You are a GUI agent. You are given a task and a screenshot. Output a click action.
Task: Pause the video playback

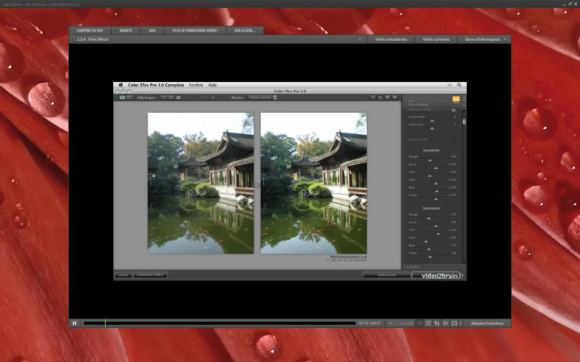click(x=75, y=323)
